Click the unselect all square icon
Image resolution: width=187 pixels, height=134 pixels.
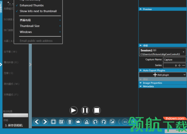point(53,122)
